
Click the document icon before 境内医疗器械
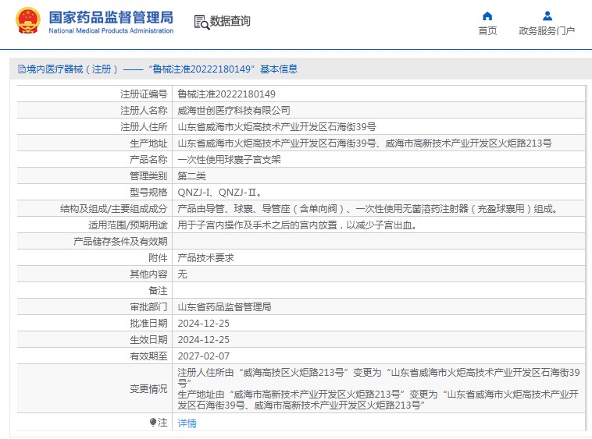[x=22, y=69]
